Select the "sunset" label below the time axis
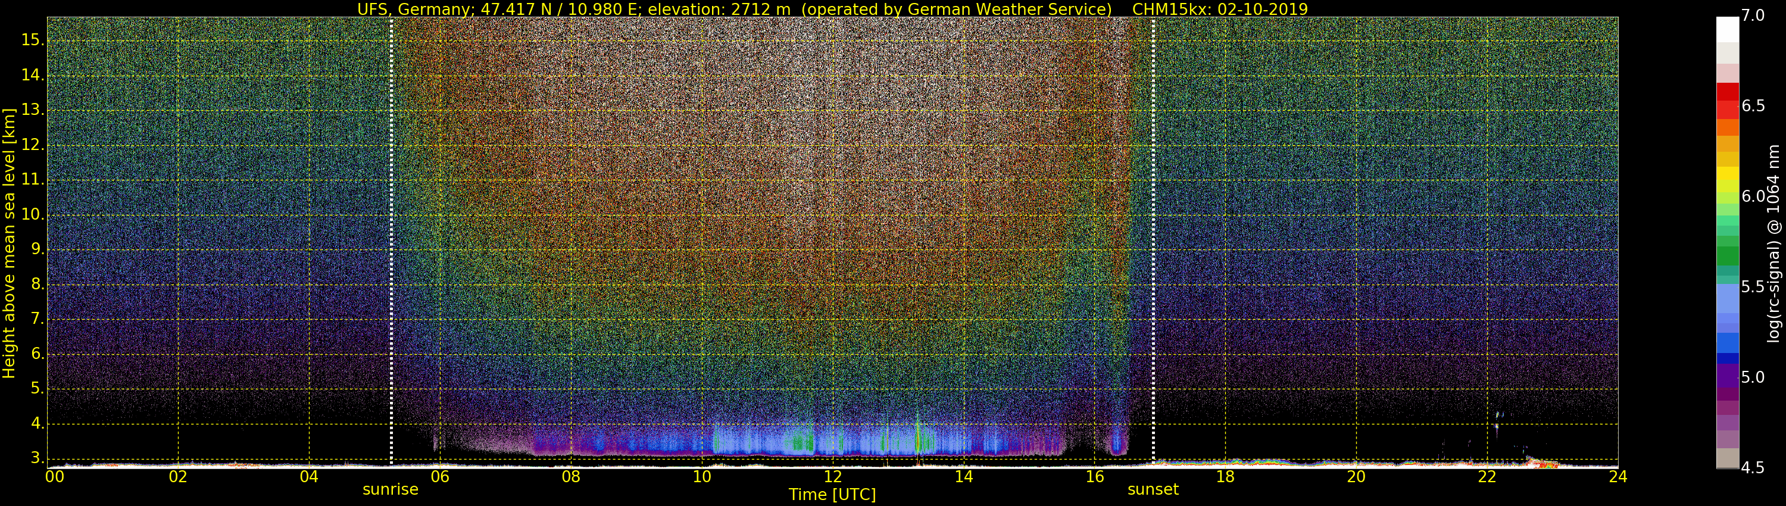Screen dimensions: 1786x506 coord(1153,489)
